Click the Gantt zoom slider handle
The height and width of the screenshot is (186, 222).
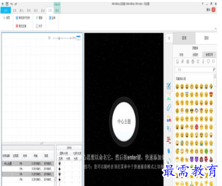pyautogui.click(x=59, y=38)
